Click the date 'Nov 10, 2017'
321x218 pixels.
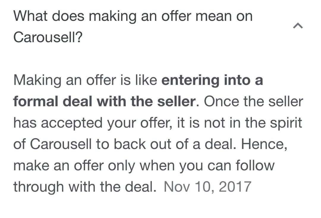point(207,187)
